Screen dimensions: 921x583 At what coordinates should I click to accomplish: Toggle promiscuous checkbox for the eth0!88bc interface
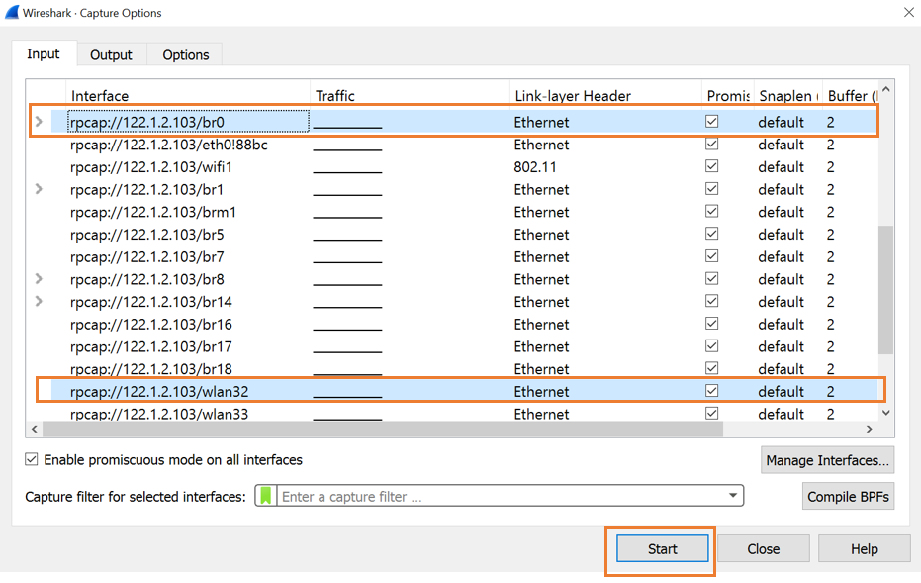pyautogui.click(x=712, y=144)
